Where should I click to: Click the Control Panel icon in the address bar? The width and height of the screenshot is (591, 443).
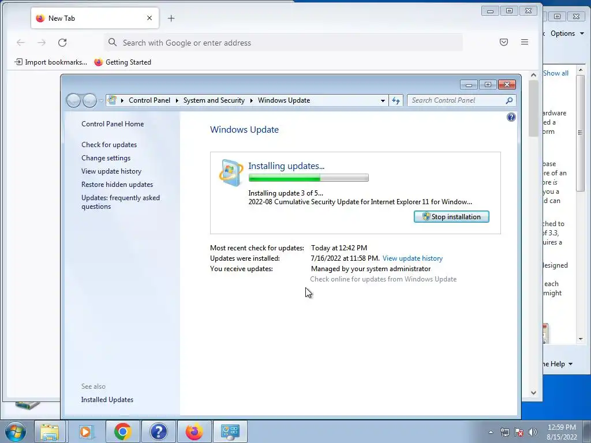(112, 100)
